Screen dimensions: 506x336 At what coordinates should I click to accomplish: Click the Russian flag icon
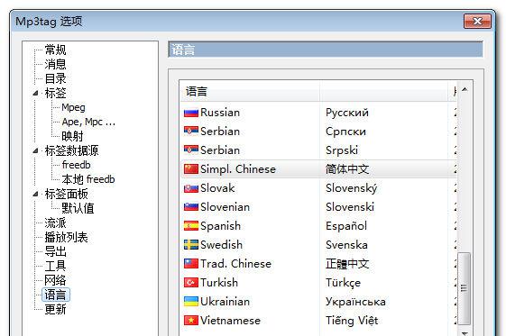coord(190,113)
